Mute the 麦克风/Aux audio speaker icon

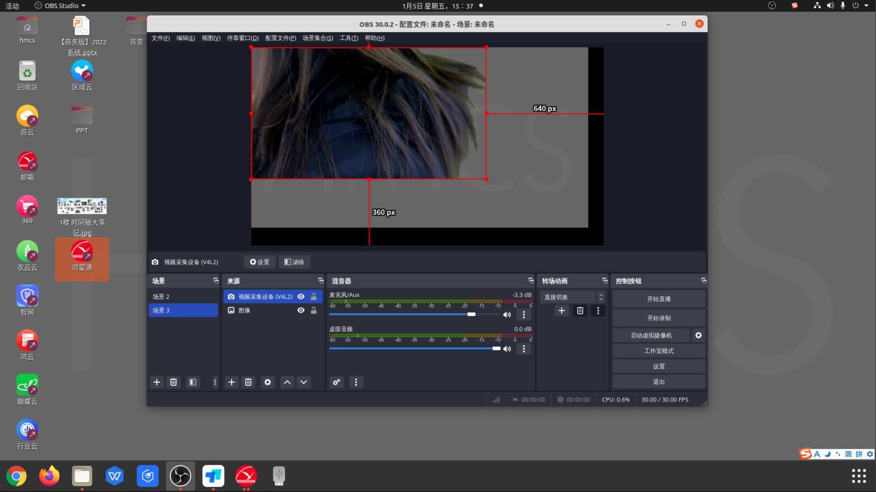(507, 315)
